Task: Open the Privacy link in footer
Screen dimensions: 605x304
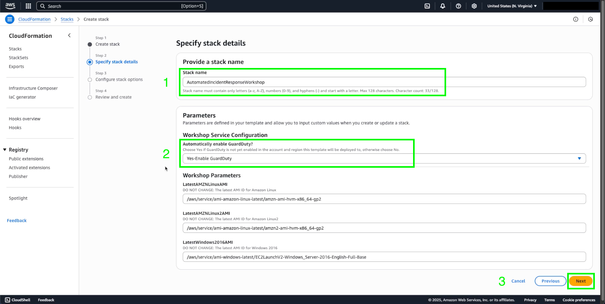Action: [530, 300]
